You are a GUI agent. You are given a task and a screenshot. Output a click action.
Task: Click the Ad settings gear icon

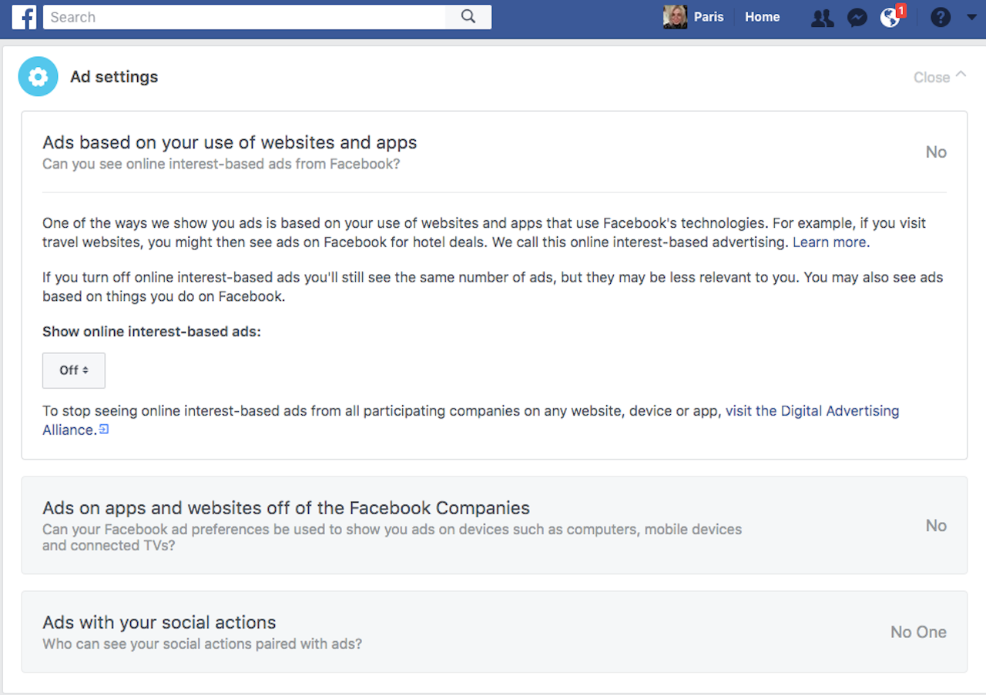click(x=38, y=77)
